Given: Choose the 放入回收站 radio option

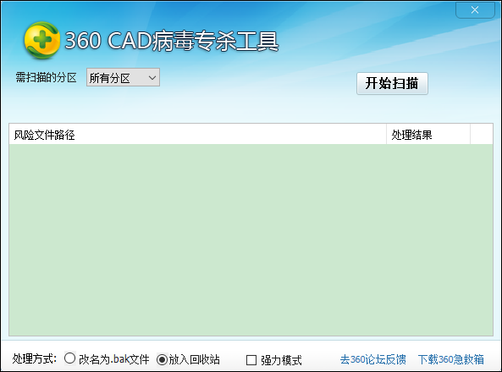Looking at the screenshot, I should (x=162, y=359).
